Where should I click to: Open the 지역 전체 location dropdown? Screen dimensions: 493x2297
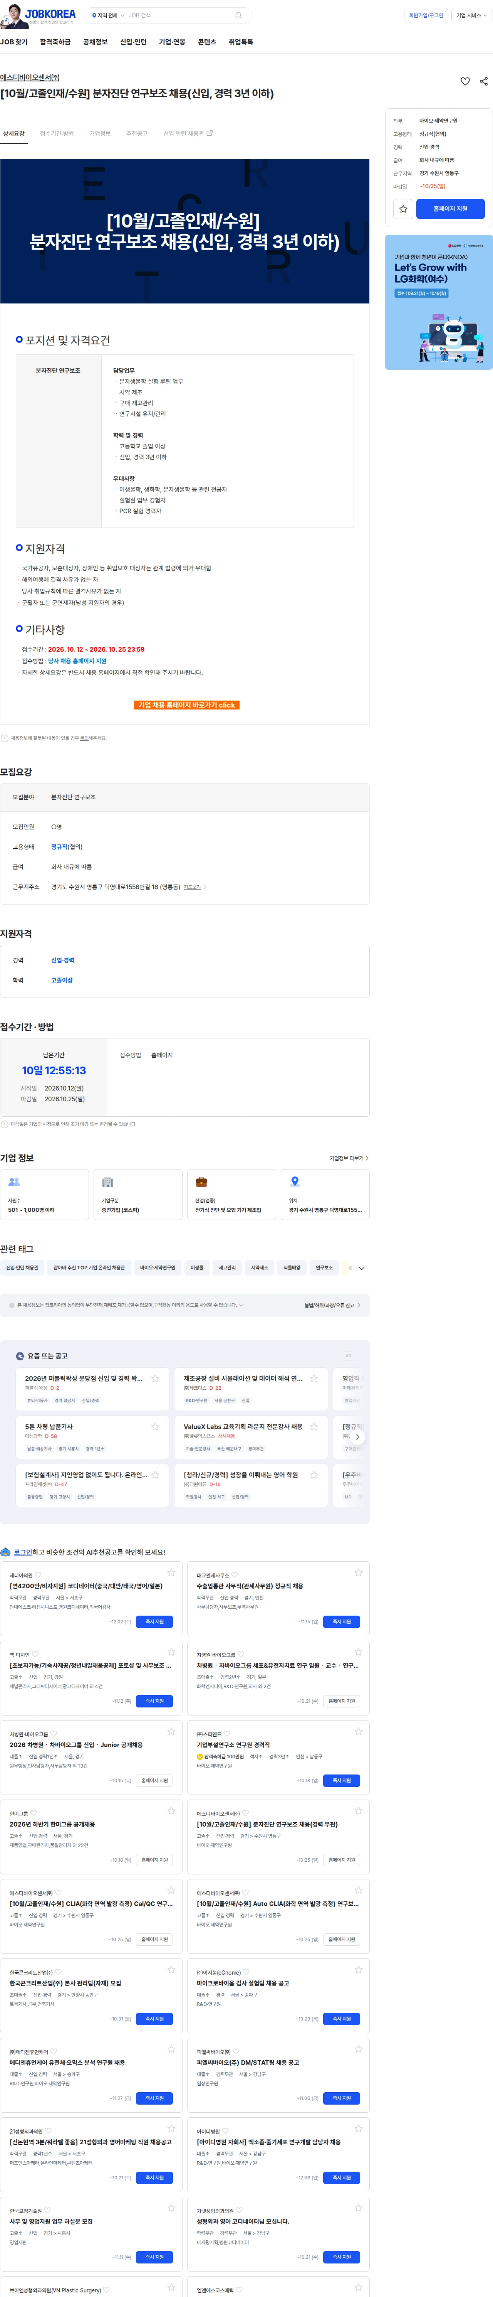(x=109, y=15)
